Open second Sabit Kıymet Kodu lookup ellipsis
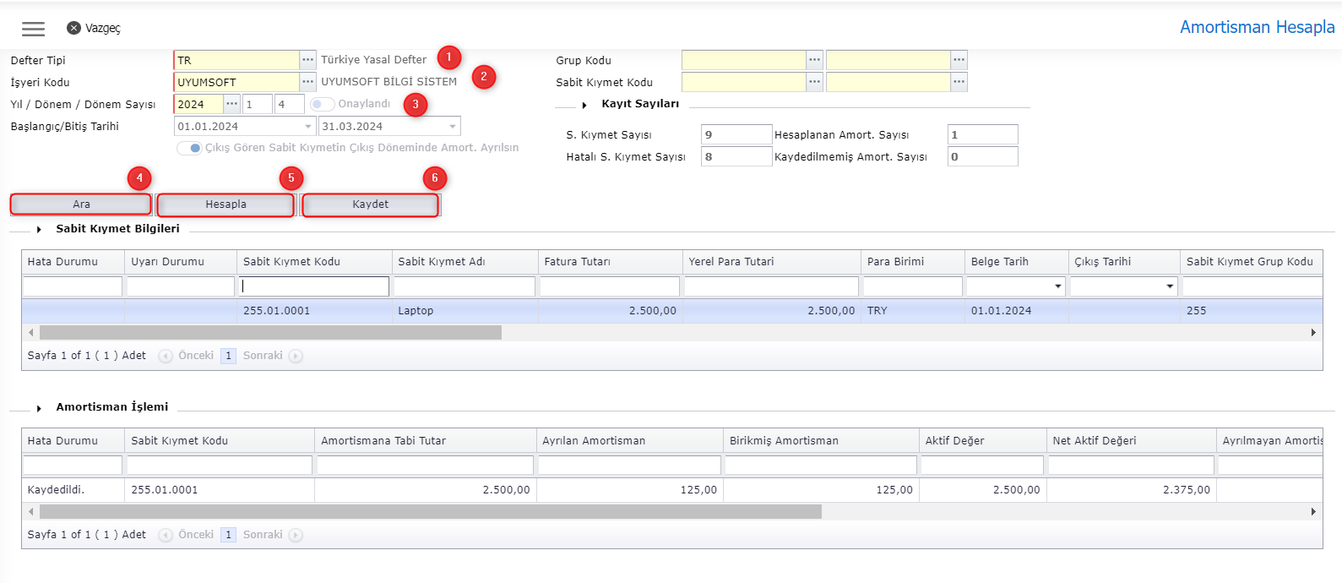 pyautogui.click(x=959, y=82)
